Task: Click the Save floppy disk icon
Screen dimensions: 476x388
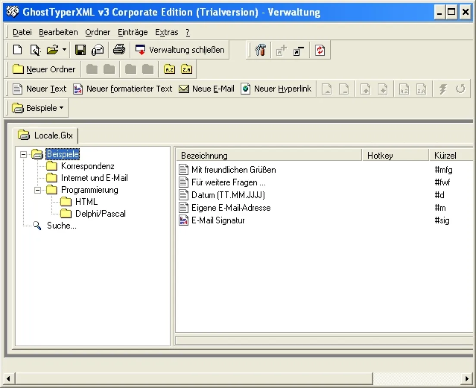Action: tap(80, 50)
